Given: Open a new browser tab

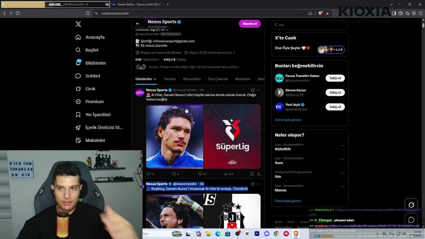Looking at the screenshot, I should click(x=168, y=5).
